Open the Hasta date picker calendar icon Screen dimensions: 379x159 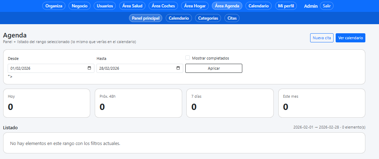(178, 68)
